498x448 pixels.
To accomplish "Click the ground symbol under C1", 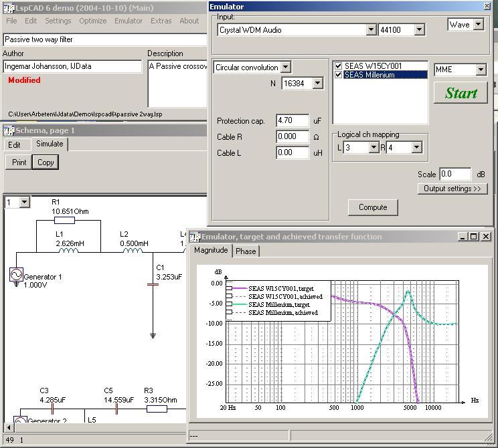I will [x=153, y=336].
